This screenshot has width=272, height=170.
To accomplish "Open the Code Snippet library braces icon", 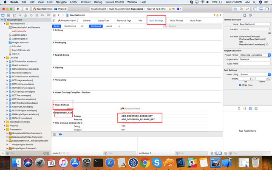I will point(245,109).
